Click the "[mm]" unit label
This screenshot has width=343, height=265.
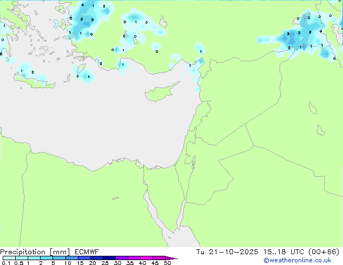click(x=60, y=252)
